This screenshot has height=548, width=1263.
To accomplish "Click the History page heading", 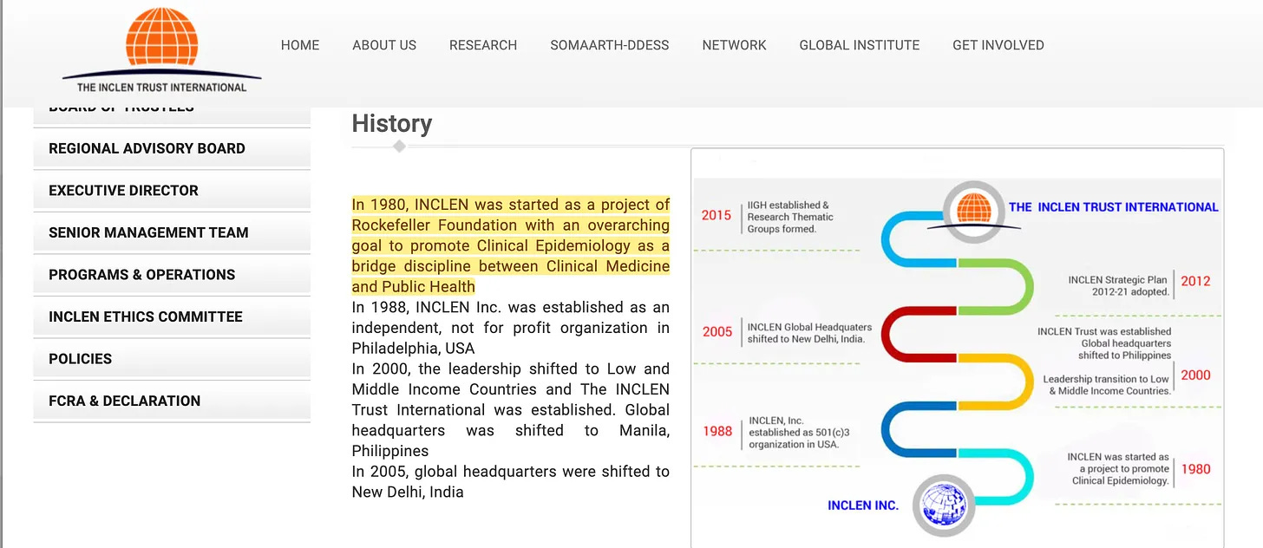I will tap(392, 123).
